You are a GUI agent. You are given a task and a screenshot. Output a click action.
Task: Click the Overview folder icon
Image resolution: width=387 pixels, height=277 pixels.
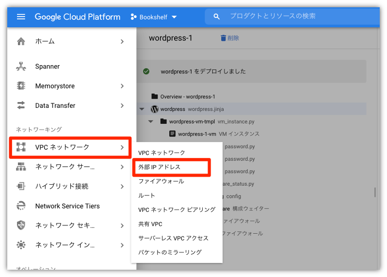[155, 96]
